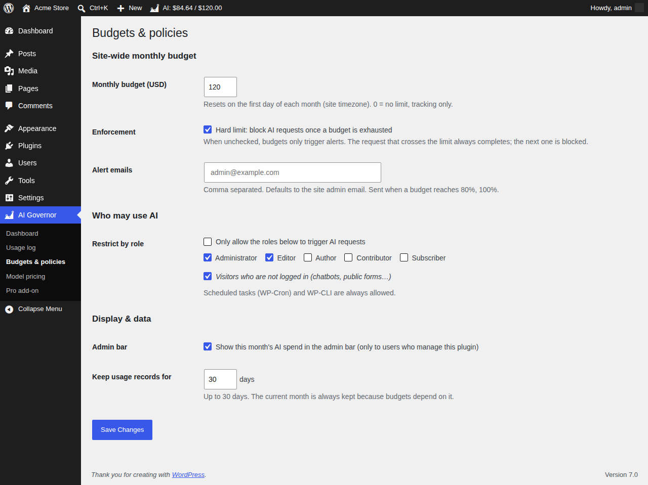Open the Comments menu item
Screen dimensions: 648x485
point(40,106)
